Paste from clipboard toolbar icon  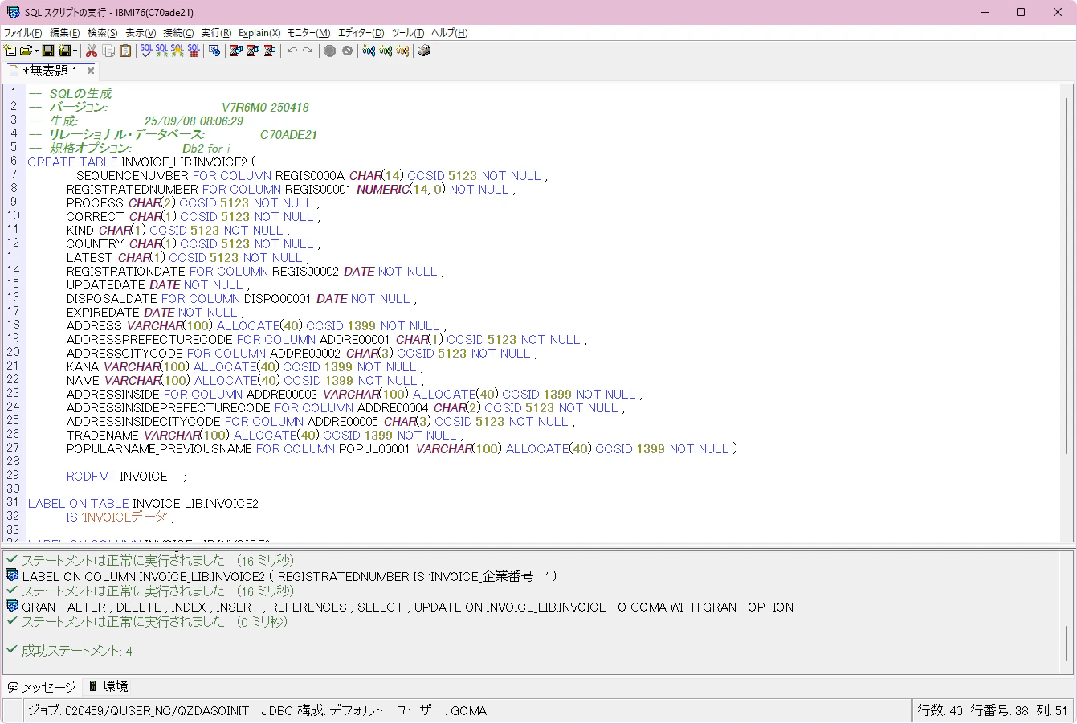125,51
